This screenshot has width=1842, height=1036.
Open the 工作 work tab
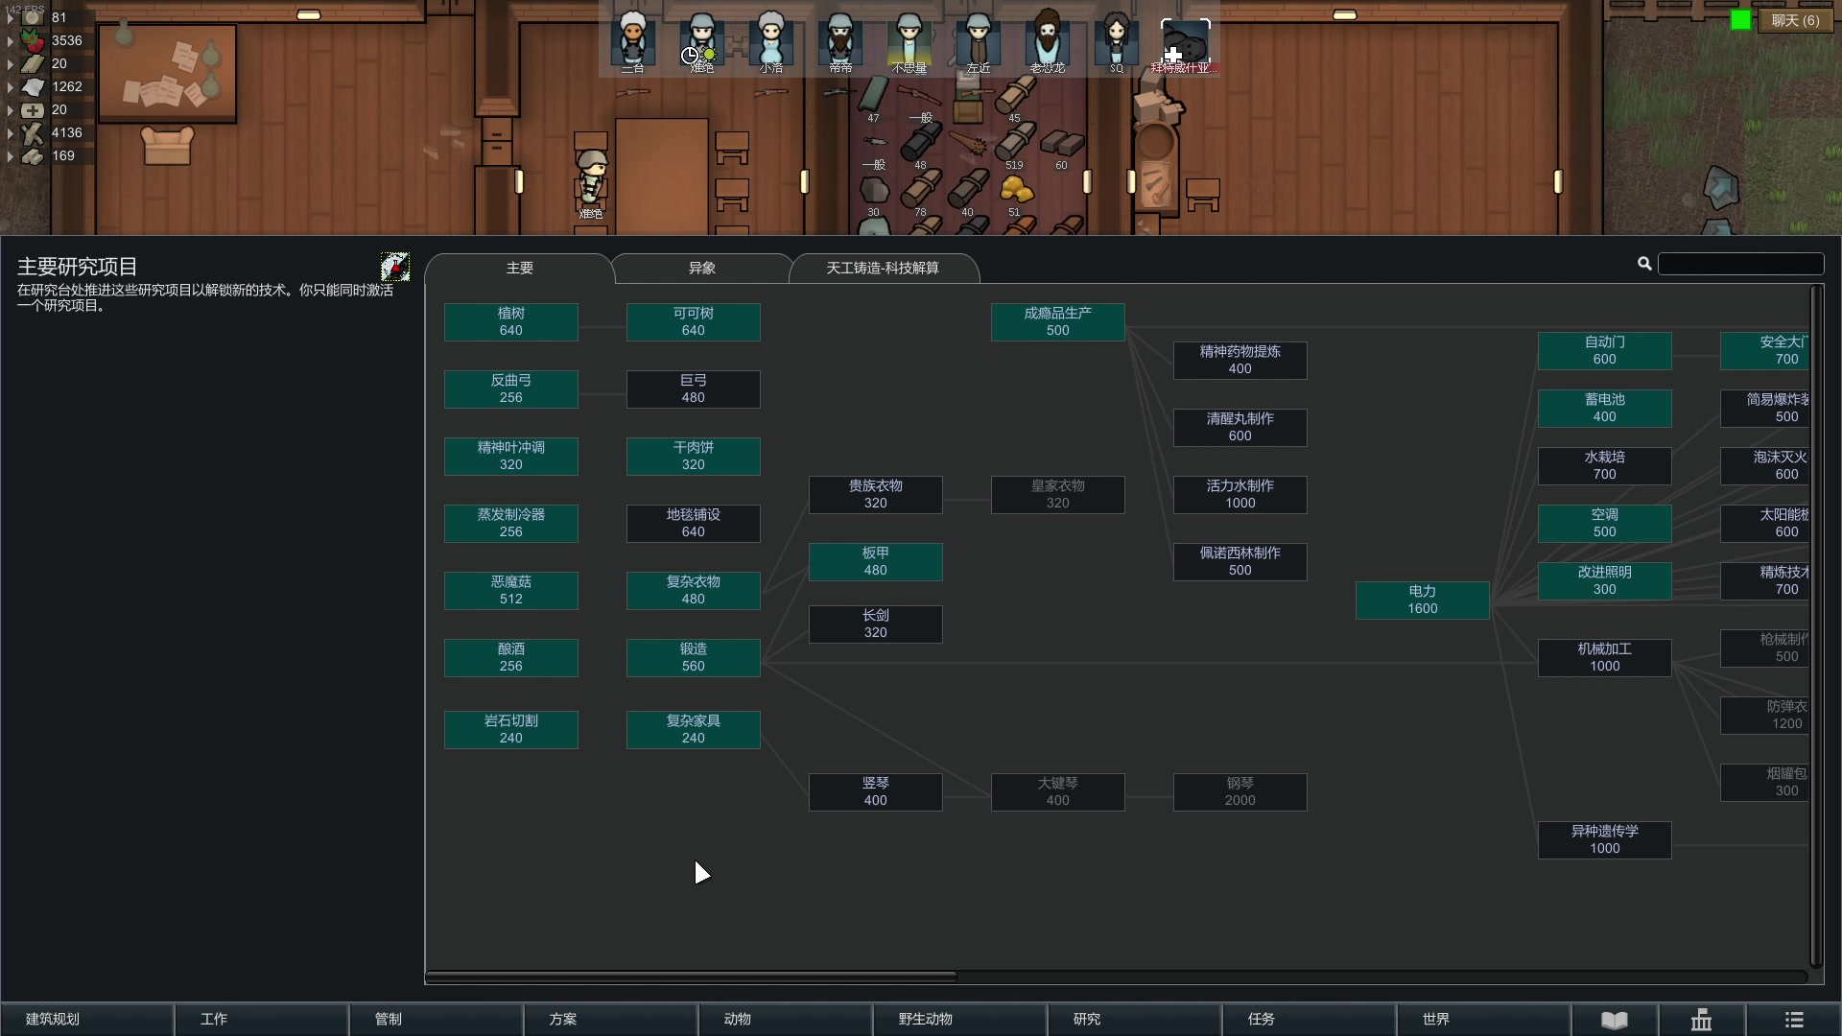click(262, 1019)
